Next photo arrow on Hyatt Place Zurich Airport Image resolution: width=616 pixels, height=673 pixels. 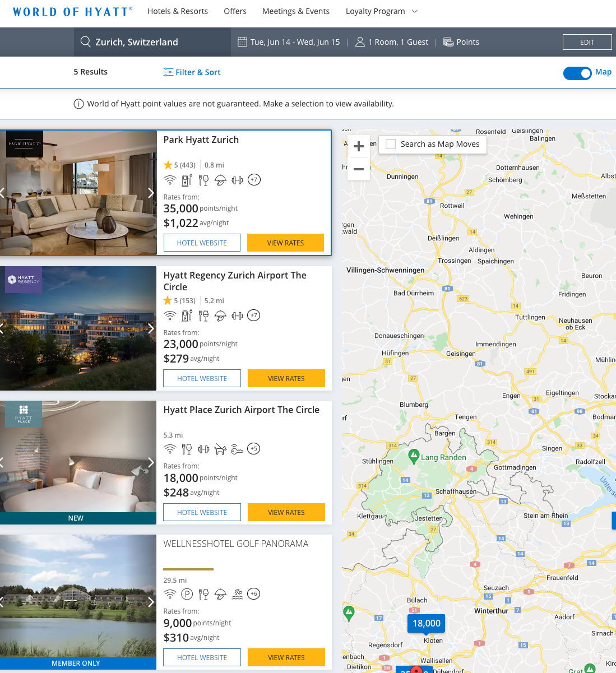(151, 462)
